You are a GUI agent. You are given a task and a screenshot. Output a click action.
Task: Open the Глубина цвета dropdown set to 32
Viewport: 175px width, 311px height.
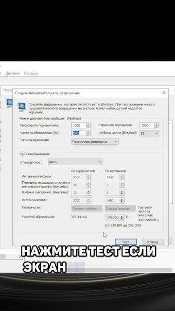[x=149, y=133]
